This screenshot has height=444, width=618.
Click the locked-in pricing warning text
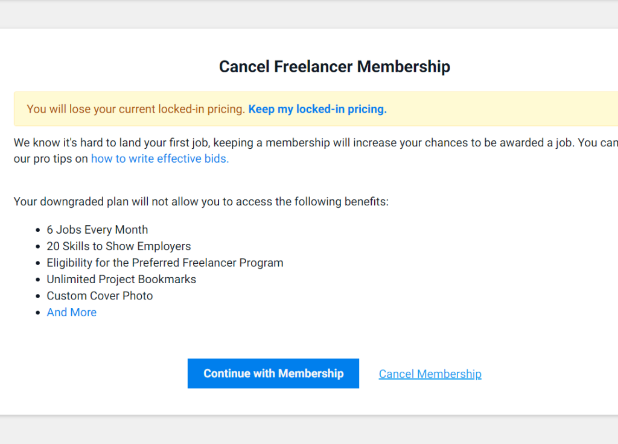(x=136, y=109)
